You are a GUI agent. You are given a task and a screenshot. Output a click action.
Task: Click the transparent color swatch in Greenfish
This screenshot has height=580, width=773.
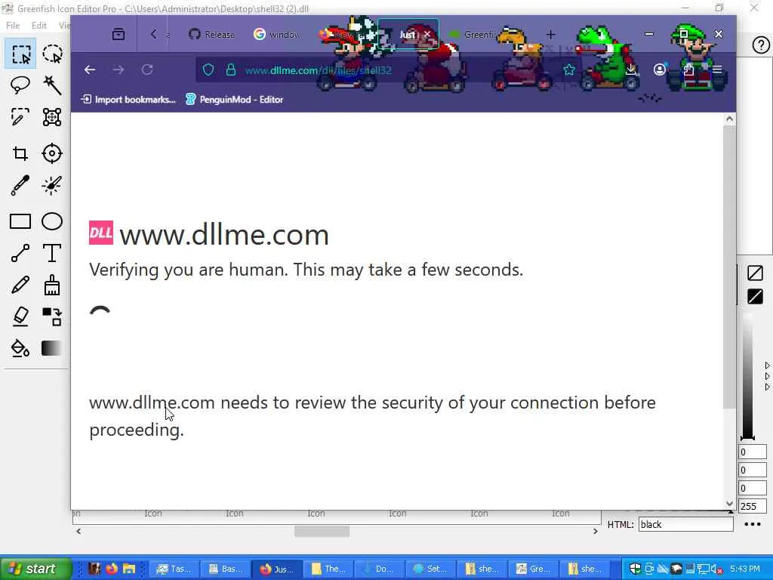coord(755,273)
